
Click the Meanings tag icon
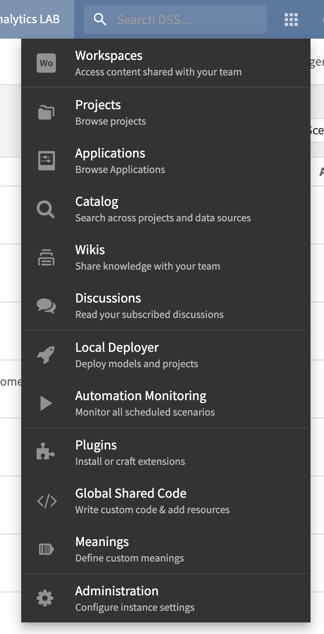46,549
